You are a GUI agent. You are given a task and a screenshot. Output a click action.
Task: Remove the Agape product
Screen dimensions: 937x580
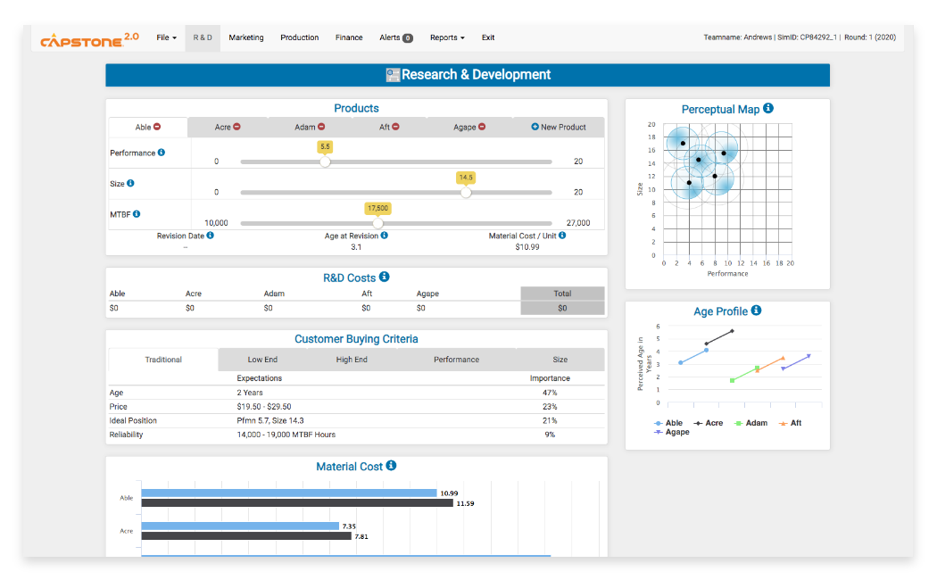(x=482, y=127)
